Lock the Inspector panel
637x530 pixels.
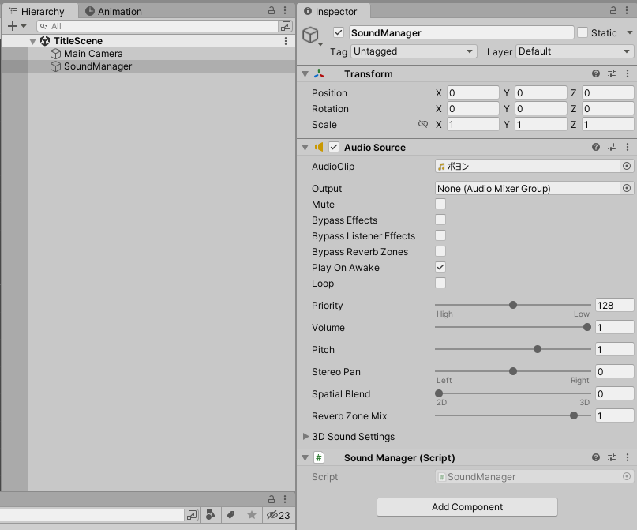coord(613,10)
